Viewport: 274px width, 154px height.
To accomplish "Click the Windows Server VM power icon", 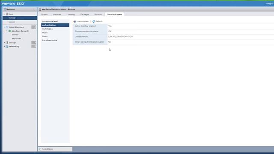I will click(10, 31).
